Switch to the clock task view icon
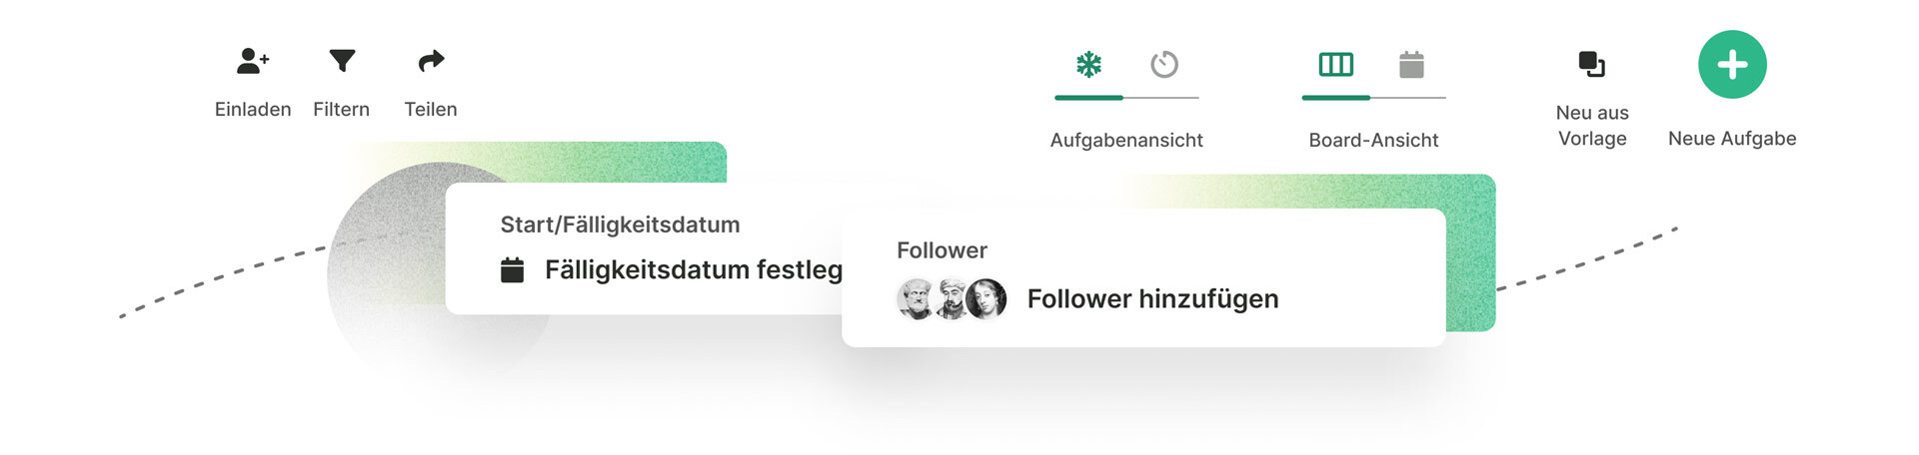This screenshot has height=455, width=1919. 1164,65
